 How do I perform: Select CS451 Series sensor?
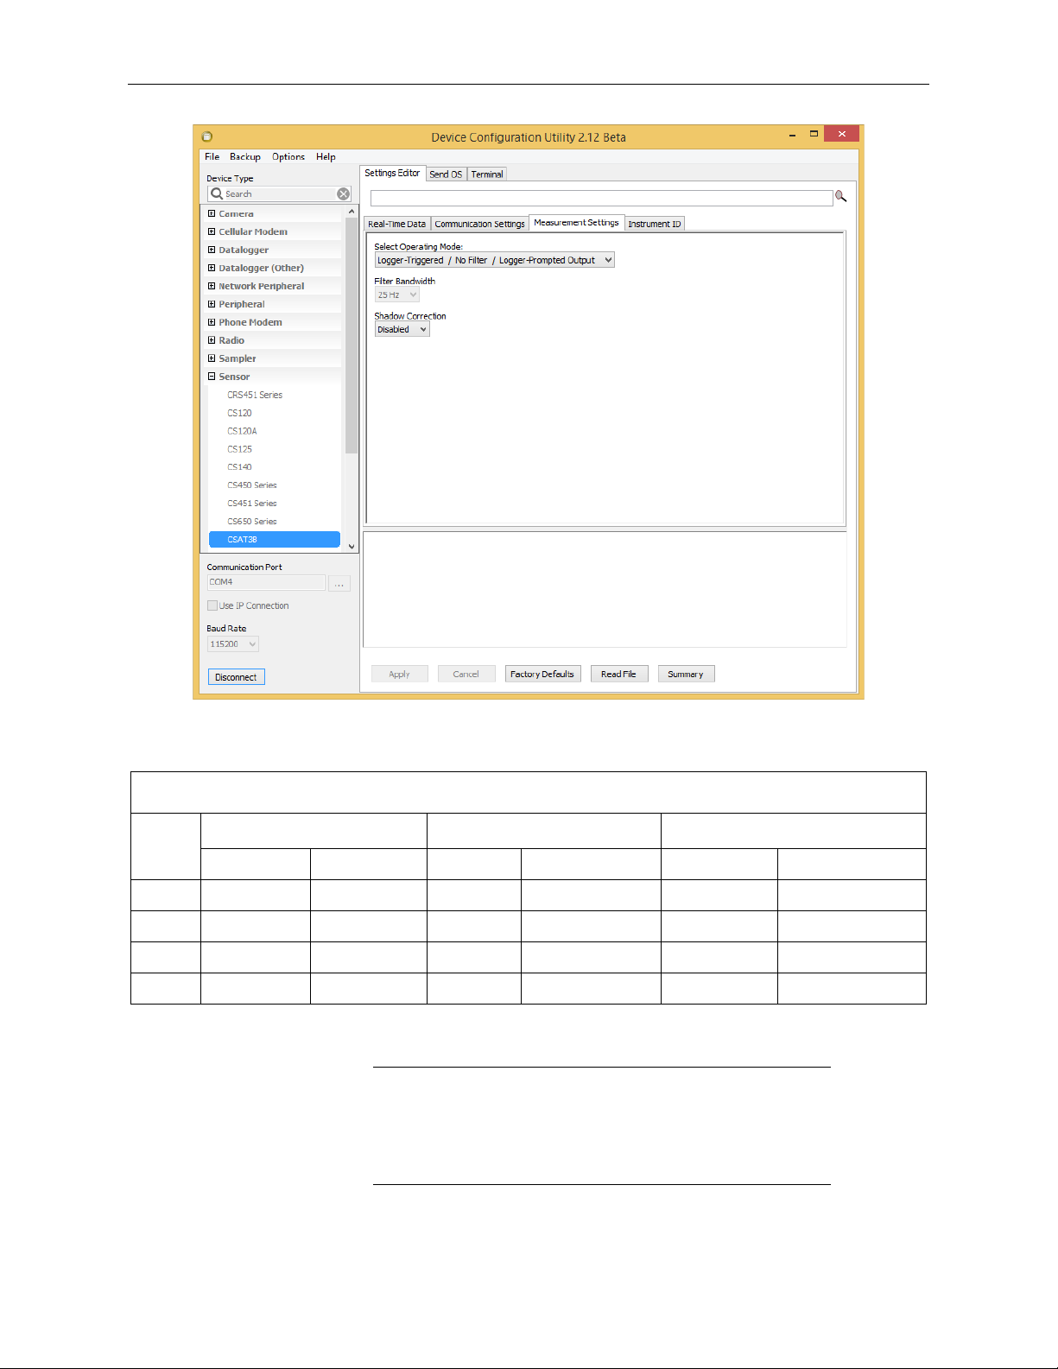tap(252, 504)
